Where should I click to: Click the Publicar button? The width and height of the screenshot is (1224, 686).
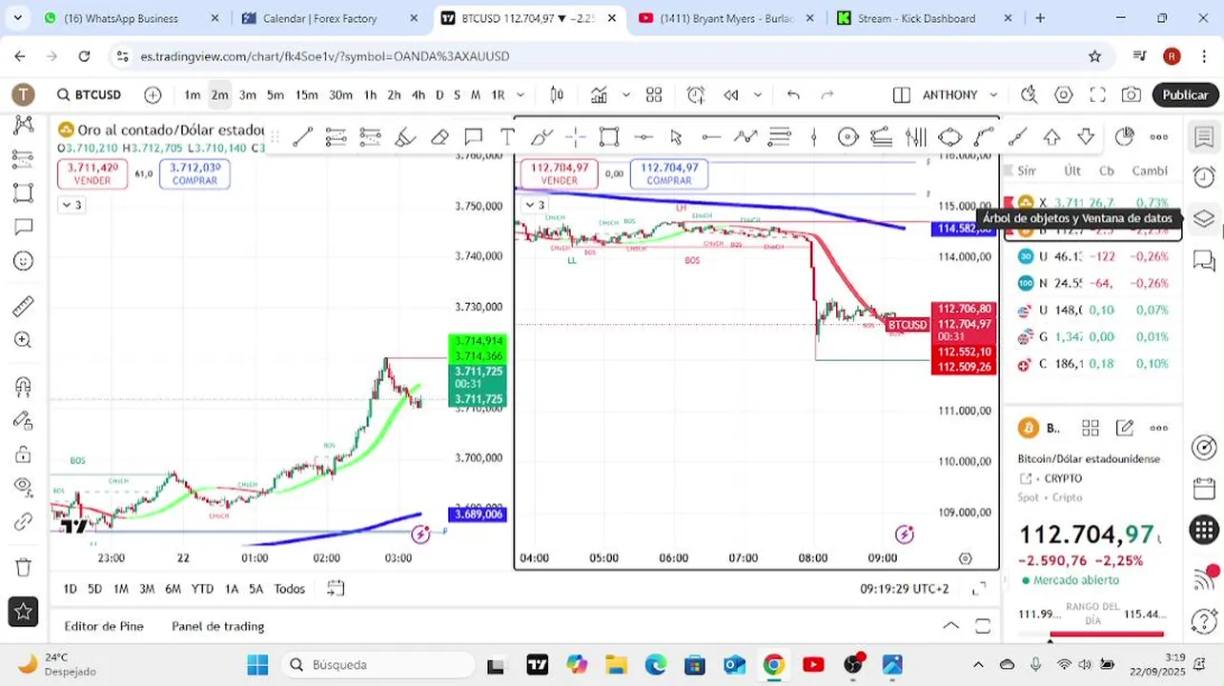tap(1185, 94)
